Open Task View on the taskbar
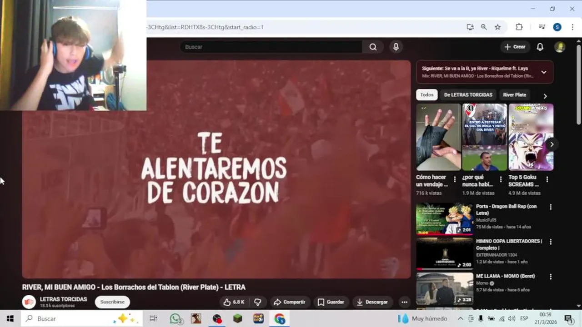This screenshot has height=327, width=582. coord(153,318)
